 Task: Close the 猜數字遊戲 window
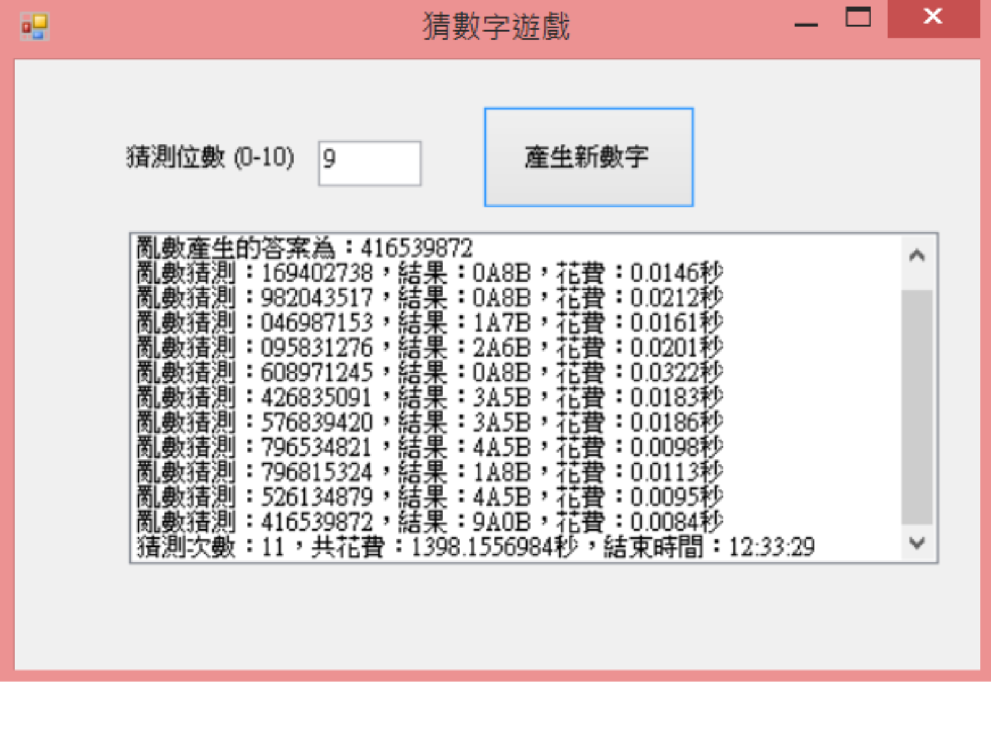pyautogui.click(x=933, y=19)
